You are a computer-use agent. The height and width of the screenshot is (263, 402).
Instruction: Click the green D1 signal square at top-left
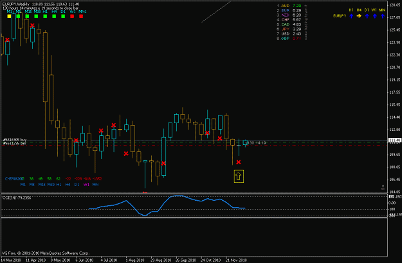(x=63, y=16)
